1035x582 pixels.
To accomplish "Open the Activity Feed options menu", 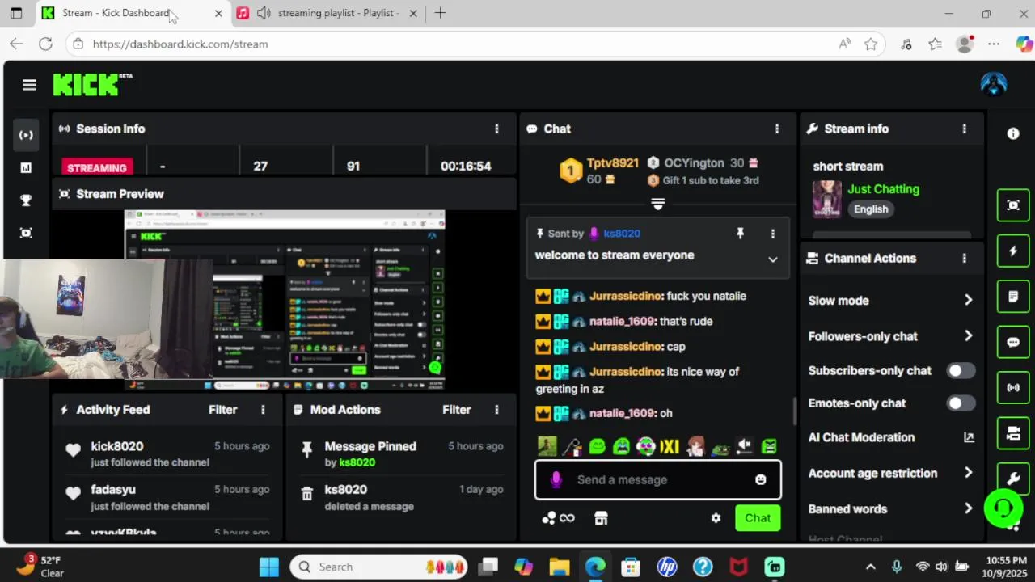I will 263,410.
